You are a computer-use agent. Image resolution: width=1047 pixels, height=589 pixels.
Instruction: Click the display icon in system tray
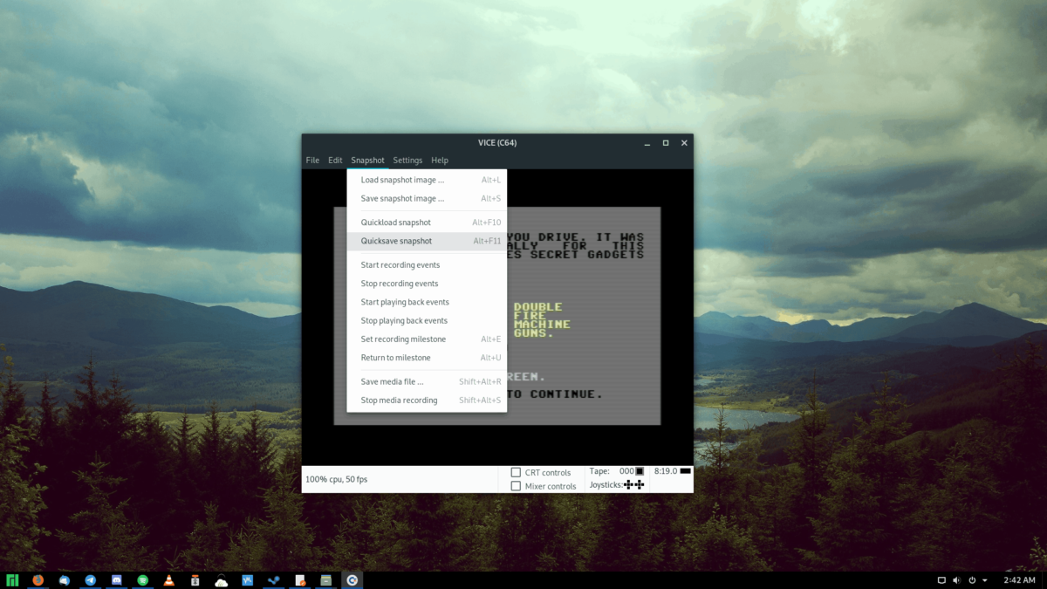(941, 580)
